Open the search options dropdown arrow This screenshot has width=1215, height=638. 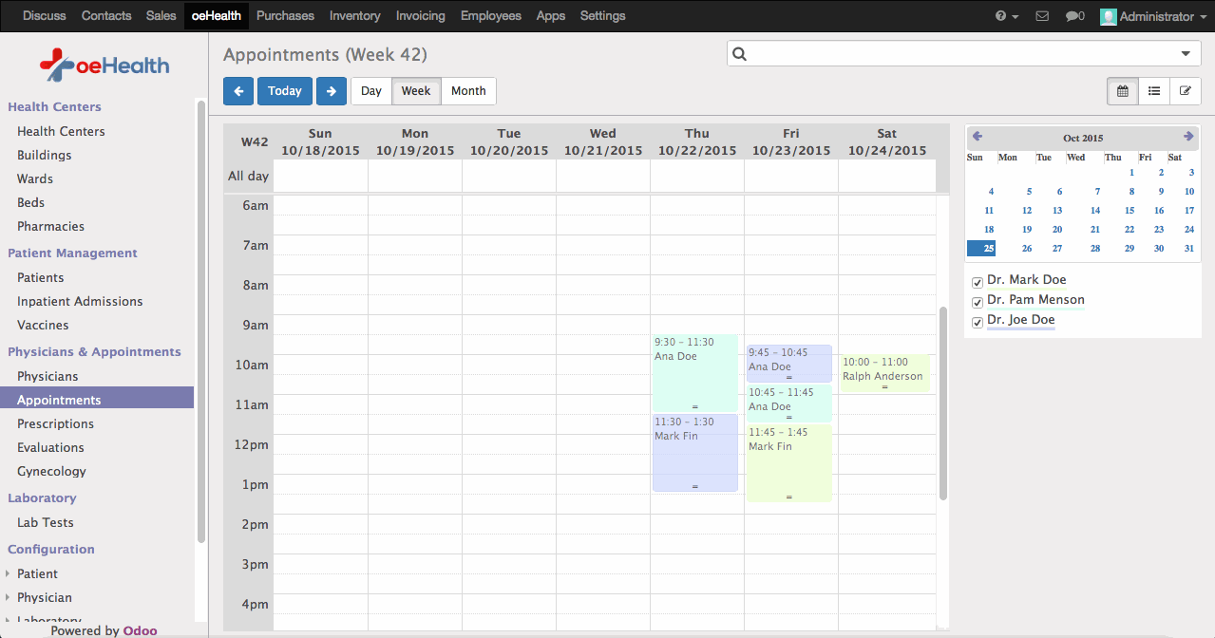tap(1185, 54)
